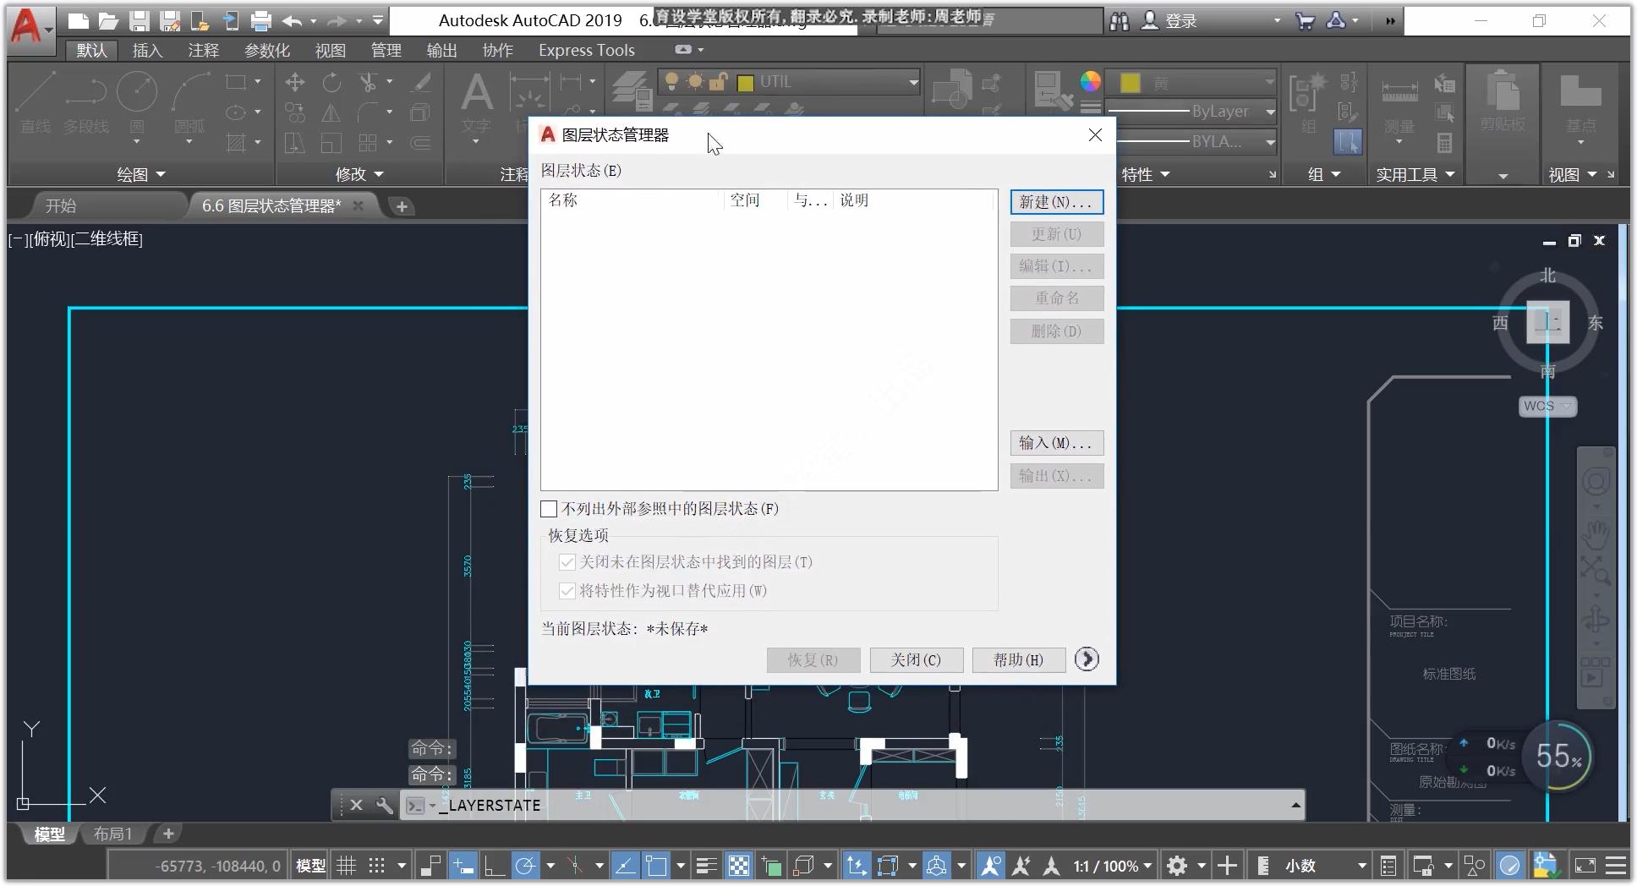Open the 注释 ribbon tab

point(203,50)
